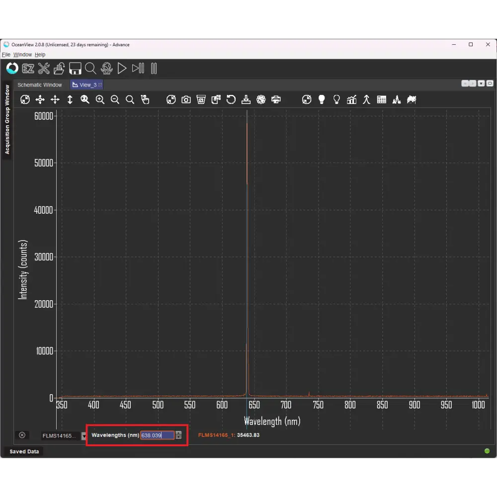
Task: Toggle the pan hand tool
Action: tap(145, 100)
